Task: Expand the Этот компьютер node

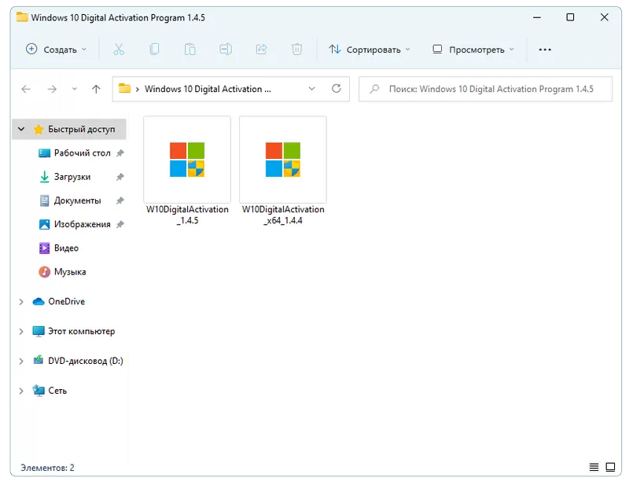Action: pyautogui.click(x=21, y=332)
